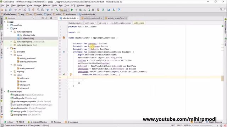This screenshot has height=127, width=227.
Task: Collapse the java folder
Action: click(x=8, y=29)
